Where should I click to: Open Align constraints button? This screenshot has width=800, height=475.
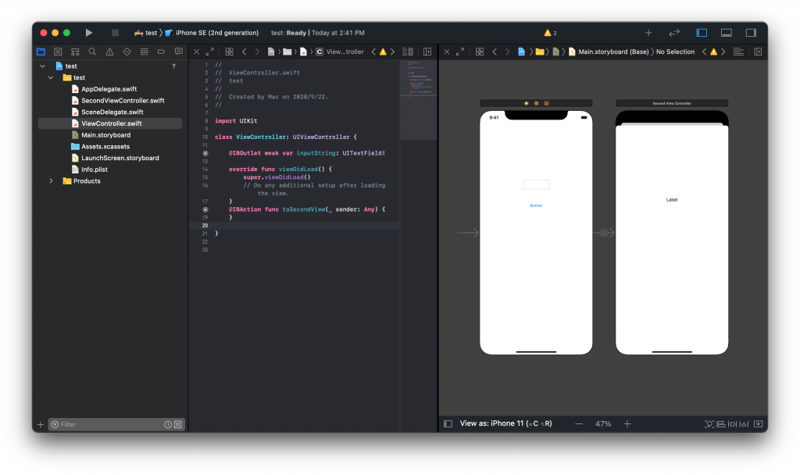(x=721, y=424)
